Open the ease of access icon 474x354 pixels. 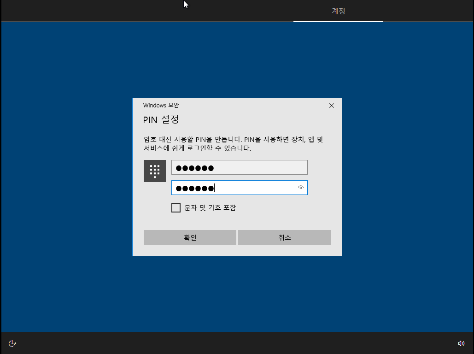coord(12,343)
